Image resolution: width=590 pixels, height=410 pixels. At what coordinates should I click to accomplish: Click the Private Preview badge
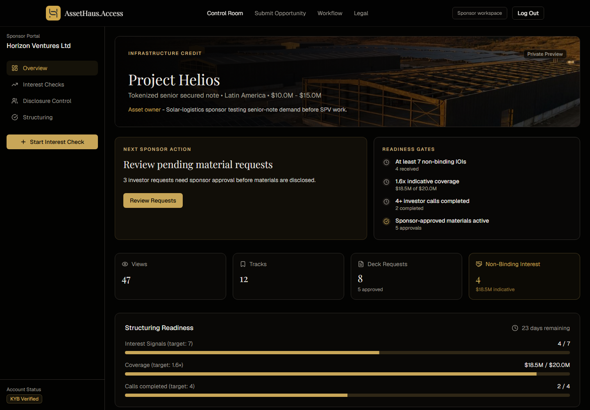545,54
